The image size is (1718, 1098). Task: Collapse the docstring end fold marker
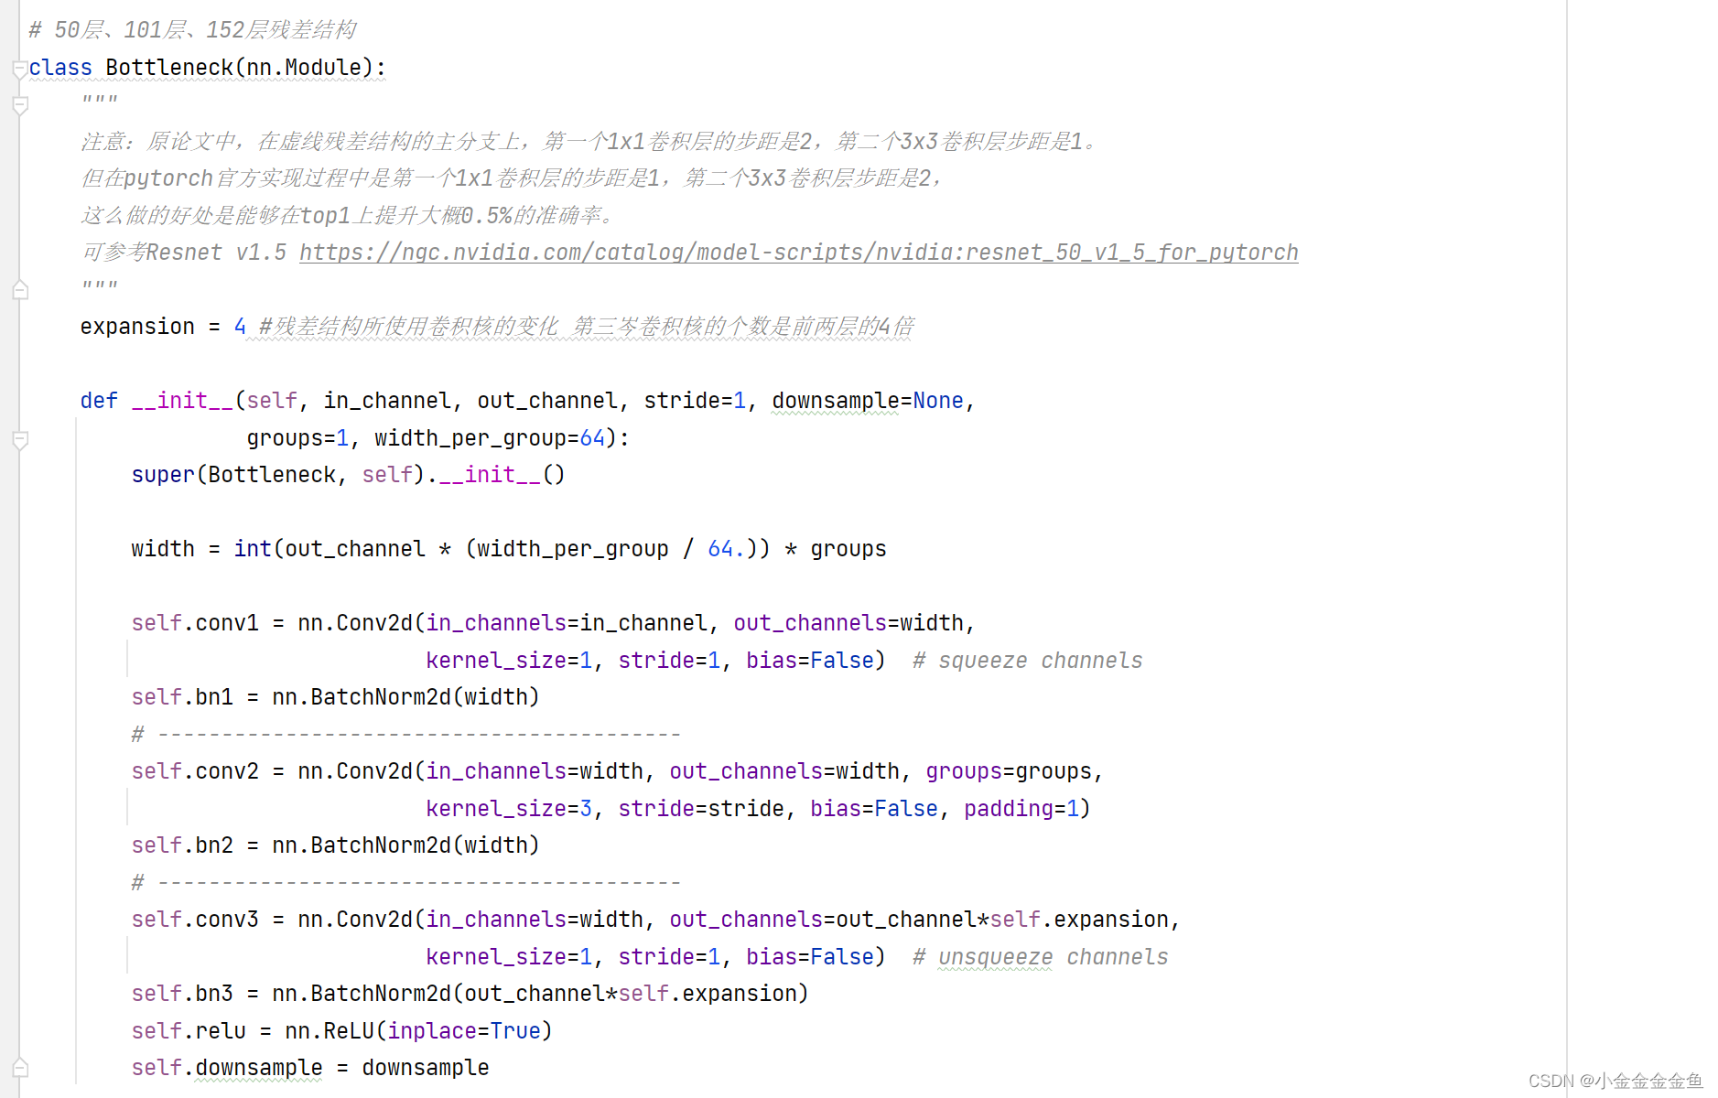20,291
